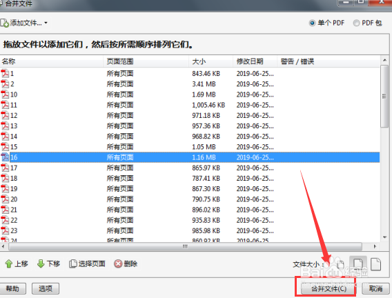The height and width of the screenshot is (298, 392).
Task: Choose the smaller file size icon
Action: coord(340,264)
